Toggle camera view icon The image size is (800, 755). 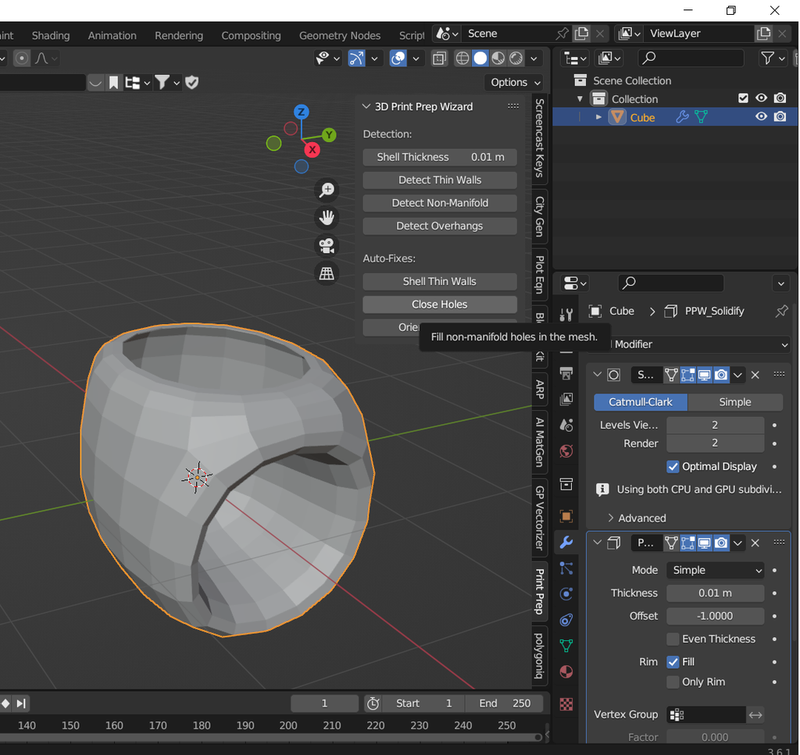pyautogui.click(x=327, y=246)
